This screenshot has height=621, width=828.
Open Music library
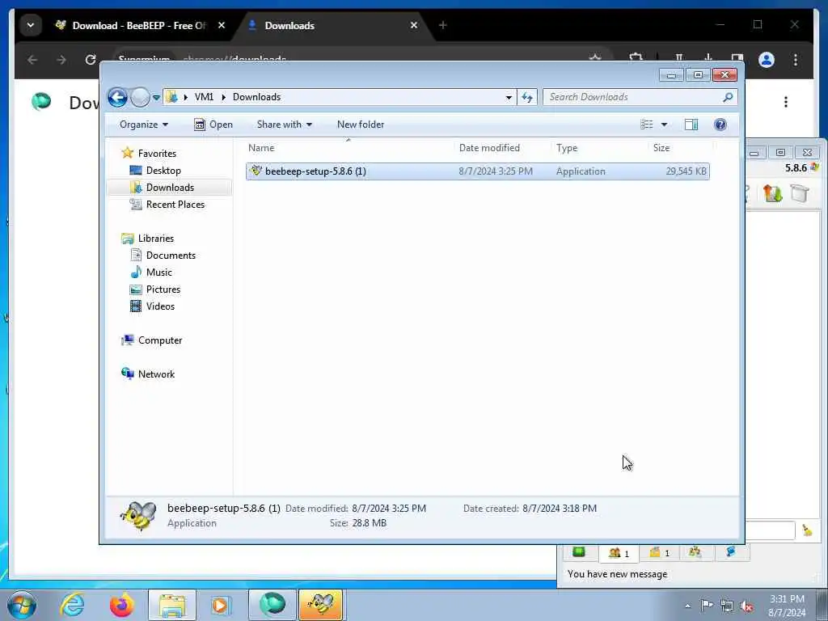click(159, 272)
